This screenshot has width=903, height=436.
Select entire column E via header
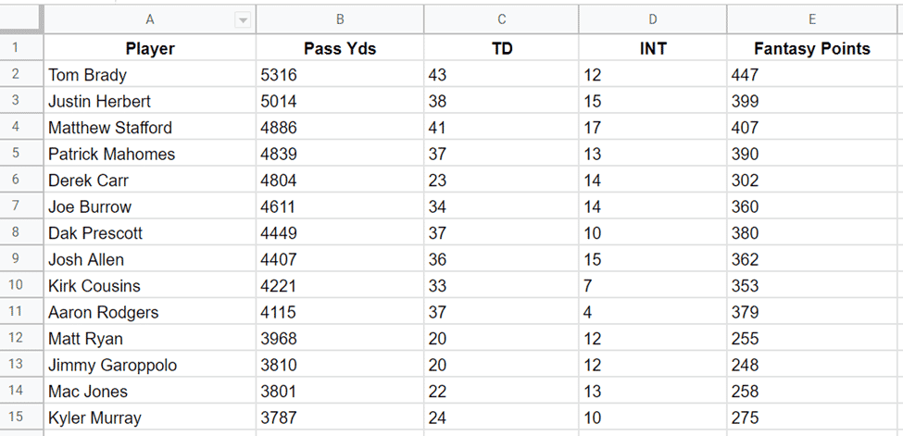tap(814, 19)
